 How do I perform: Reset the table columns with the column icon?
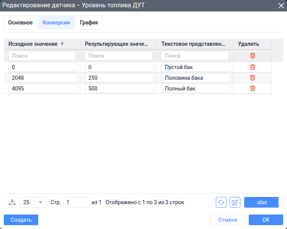(235, 202)
